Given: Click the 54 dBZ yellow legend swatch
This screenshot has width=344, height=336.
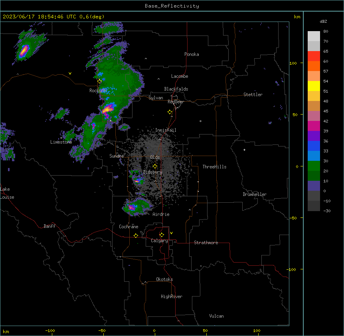Looking at the screenshot, I should (x=314, y=86).
